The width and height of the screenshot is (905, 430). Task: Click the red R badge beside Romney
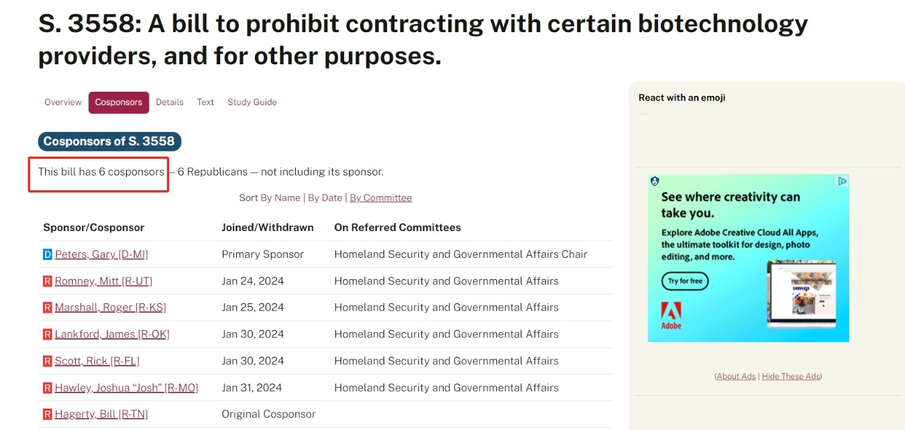click(x=47, y=281)
